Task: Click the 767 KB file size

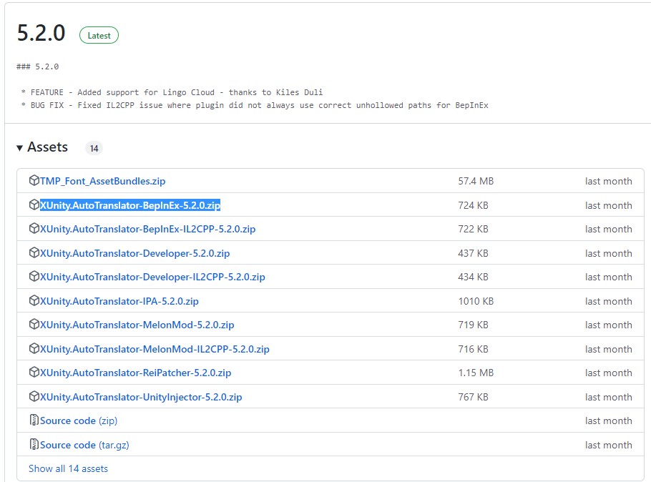Action: point(473,397)
